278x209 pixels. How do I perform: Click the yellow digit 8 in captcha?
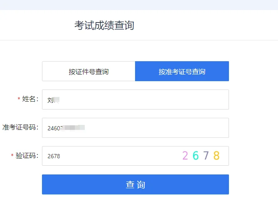(x=216, y=156)
